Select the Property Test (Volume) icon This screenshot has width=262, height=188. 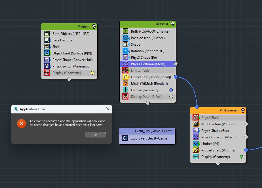(x=196, y=150)
